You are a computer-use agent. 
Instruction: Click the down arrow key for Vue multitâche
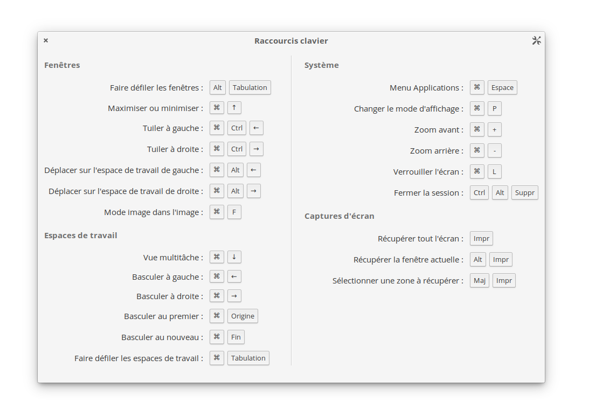point(234,257)
